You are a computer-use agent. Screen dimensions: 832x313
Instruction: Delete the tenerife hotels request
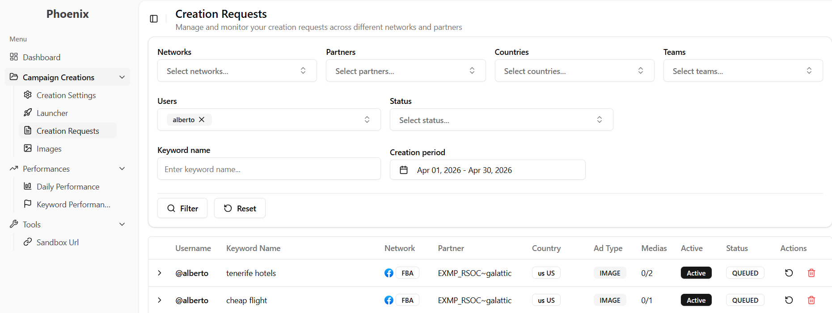pyautogui.click(x=811, y=273)
